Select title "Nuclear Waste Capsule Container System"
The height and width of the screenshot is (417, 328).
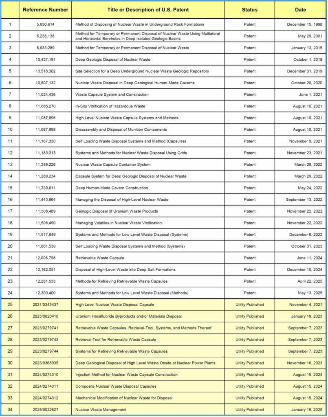click(x=113, y=165)
